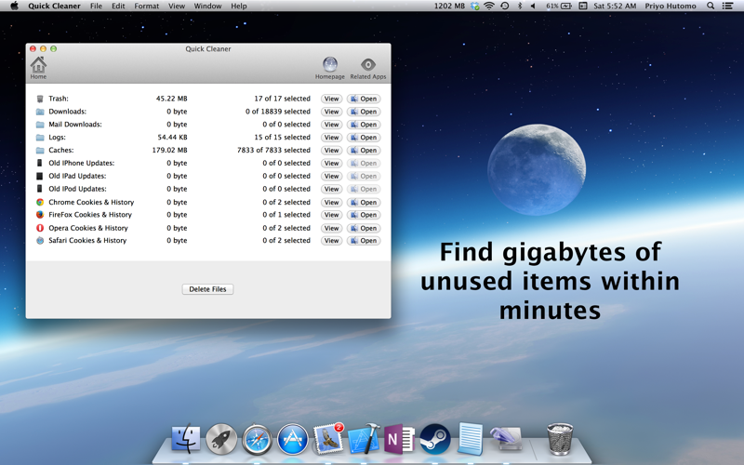This screenshot has height=465, width=744.
Task: Click View for Chrome Cookies & History
Action: point(332,202)
